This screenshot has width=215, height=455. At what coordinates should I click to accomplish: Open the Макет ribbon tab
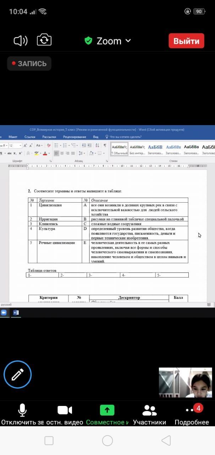[x=13, y=137]
